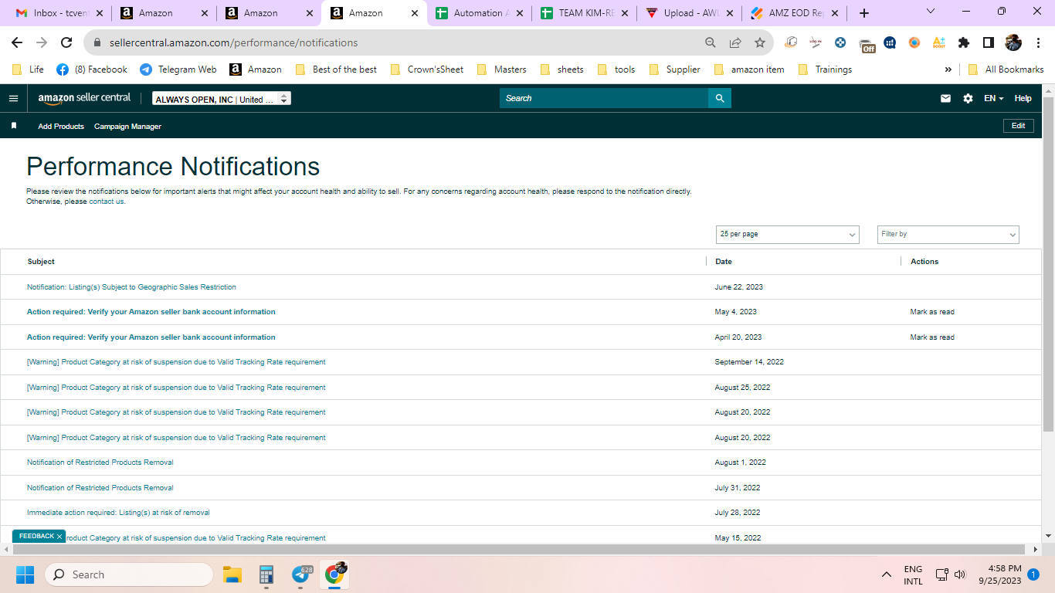The width and height of the screenshot is (1055, 593).
Task: Expand the system tray hidden icons chevron
Action: tap(887, 574)
